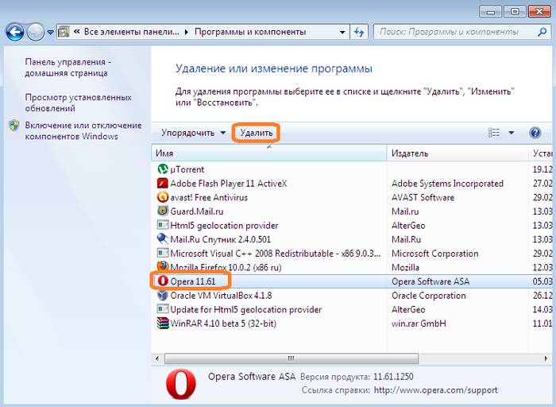Click the avast! Free Antivirus icon

click(x=163, y=197)
